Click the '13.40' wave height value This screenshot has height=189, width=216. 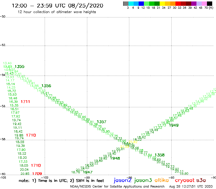(x=7, y=63)
